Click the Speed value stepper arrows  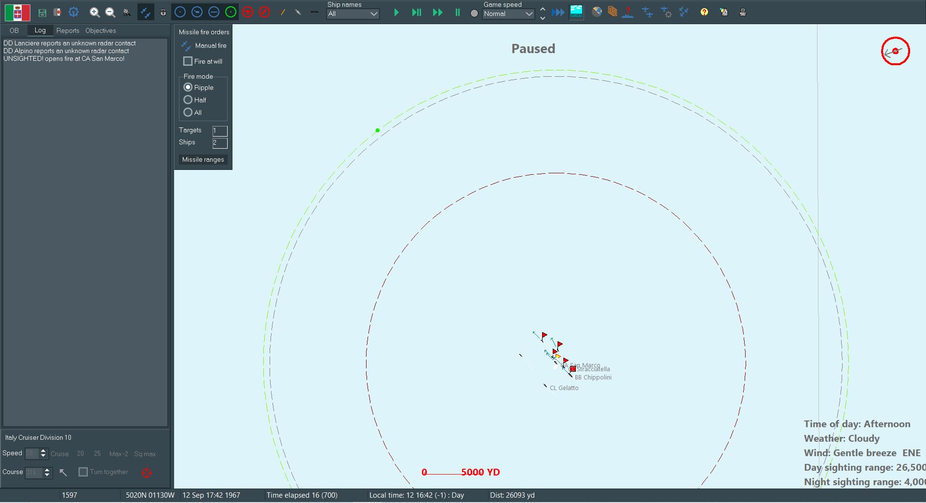click(x=43, y=453)
